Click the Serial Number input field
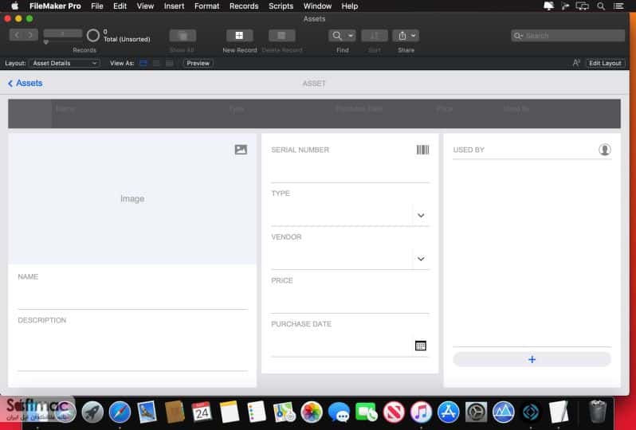This screenshot has width=636, height=430. coord(350,170)
